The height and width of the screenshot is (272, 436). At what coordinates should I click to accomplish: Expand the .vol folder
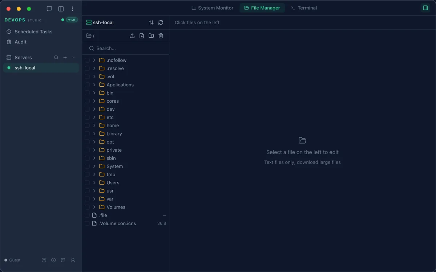[x=94, y=77]
